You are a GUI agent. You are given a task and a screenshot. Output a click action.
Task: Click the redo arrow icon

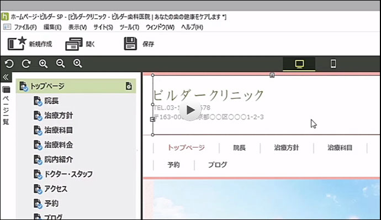[26, 64]
